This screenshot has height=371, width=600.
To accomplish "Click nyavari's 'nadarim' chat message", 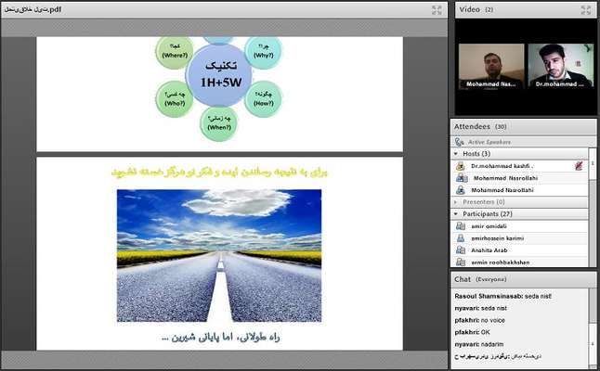I will tap(479, 344).
